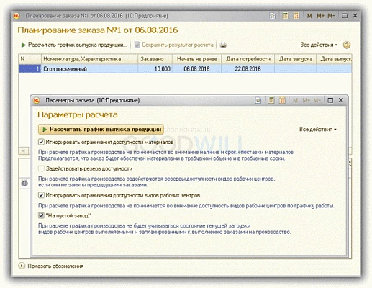Click Начать не ранее column header
The image size is (372, 288).
pos(196,59)
